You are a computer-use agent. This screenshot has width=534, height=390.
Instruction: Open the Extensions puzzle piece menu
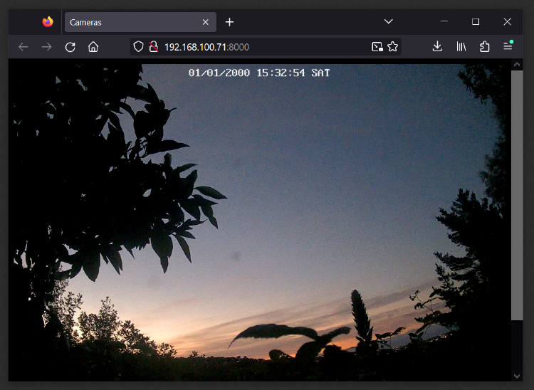[484, 47]
